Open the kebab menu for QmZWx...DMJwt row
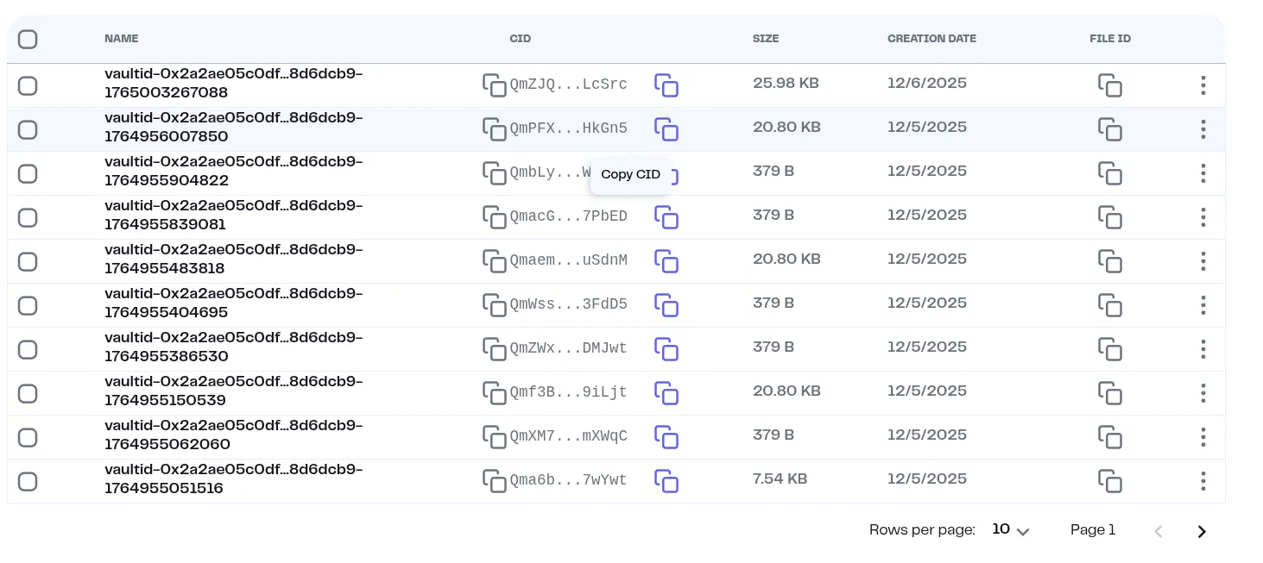The width and height of the screenshot is (1263, 563). coord(1203,348)
